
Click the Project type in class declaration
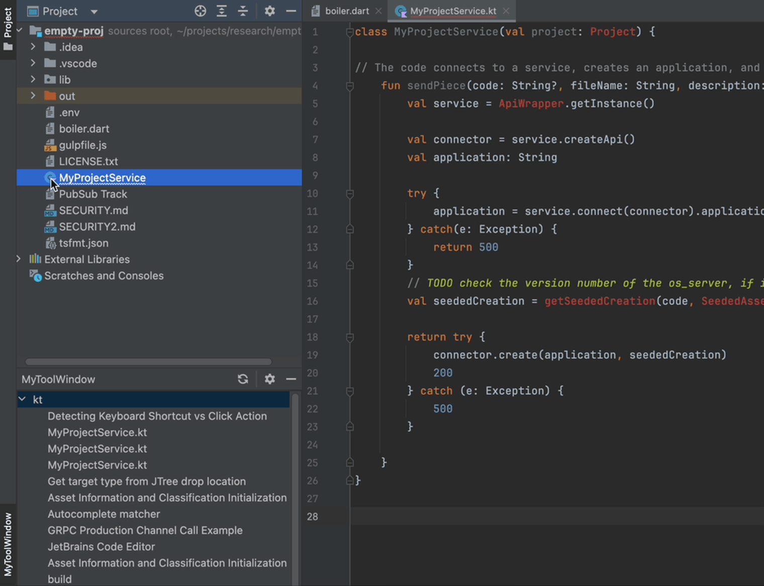[613, 32]
